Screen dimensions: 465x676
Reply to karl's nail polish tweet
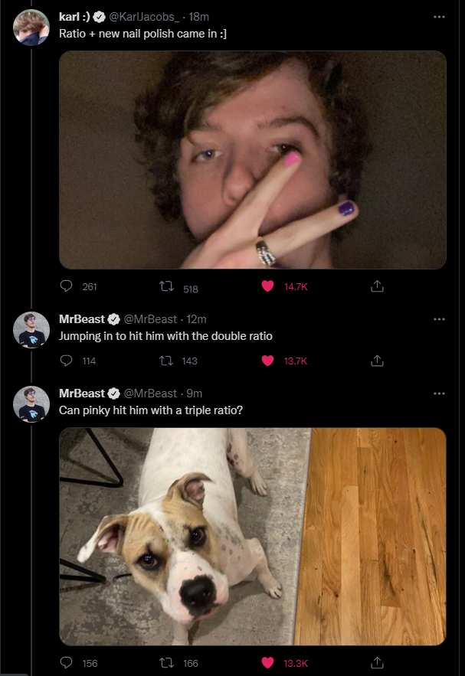click(67, 286)
